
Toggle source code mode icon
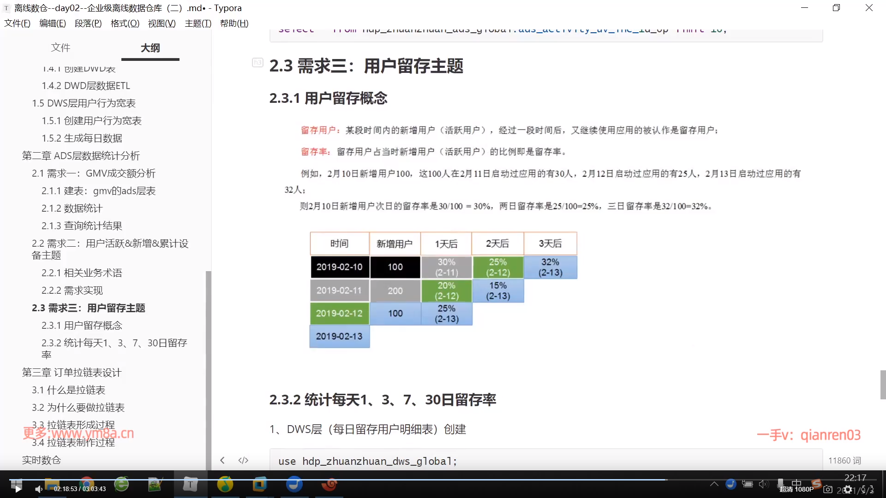click(243, 460)
